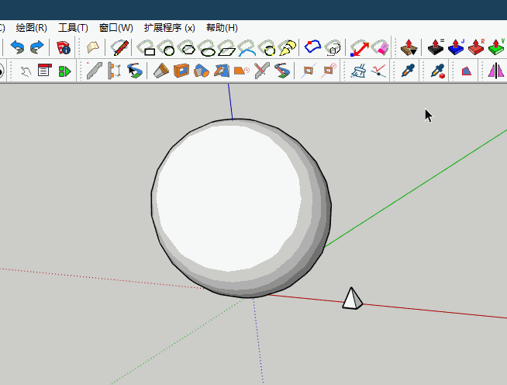The width and height of the screenshot is (507, 385).
Task: Select the pink eraser tool
Action: coord(380,48)
